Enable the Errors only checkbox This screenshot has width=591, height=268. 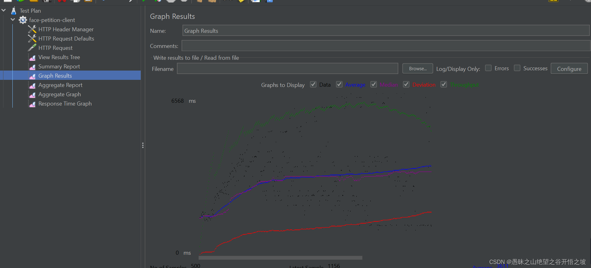(x=488, y=68)
